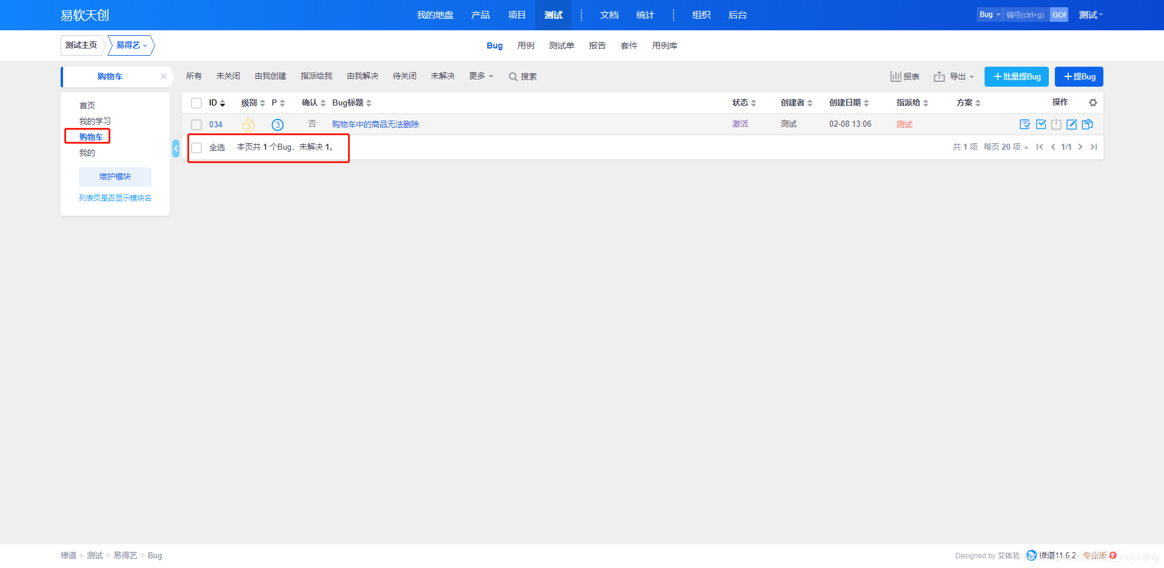This screenshot has height=568, width=1164.
Task: Open the 测试 user menu in top right
Action: (x=1091, y=15)
